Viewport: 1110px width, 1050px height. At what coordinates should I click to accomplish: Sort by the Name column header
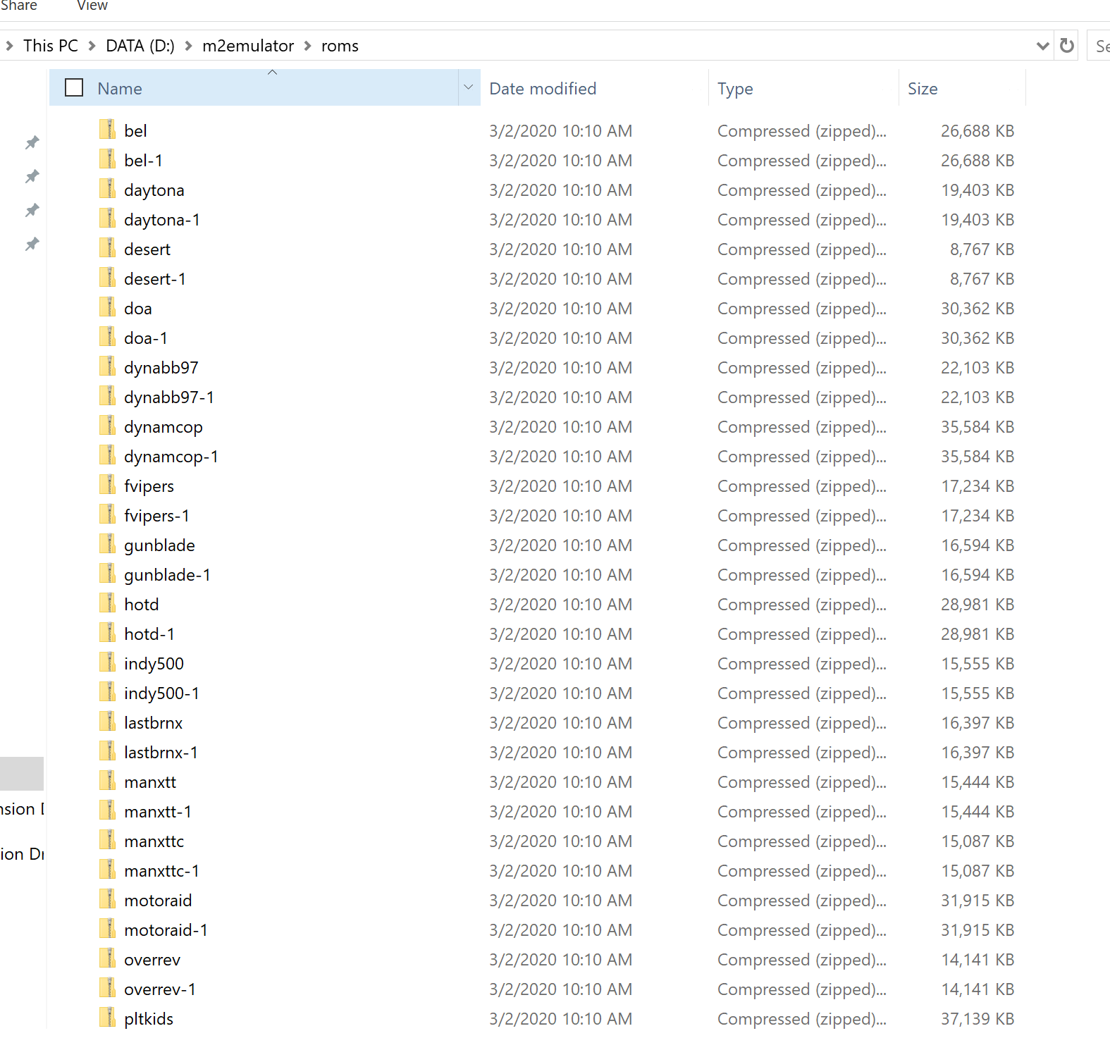coord(120,88)
